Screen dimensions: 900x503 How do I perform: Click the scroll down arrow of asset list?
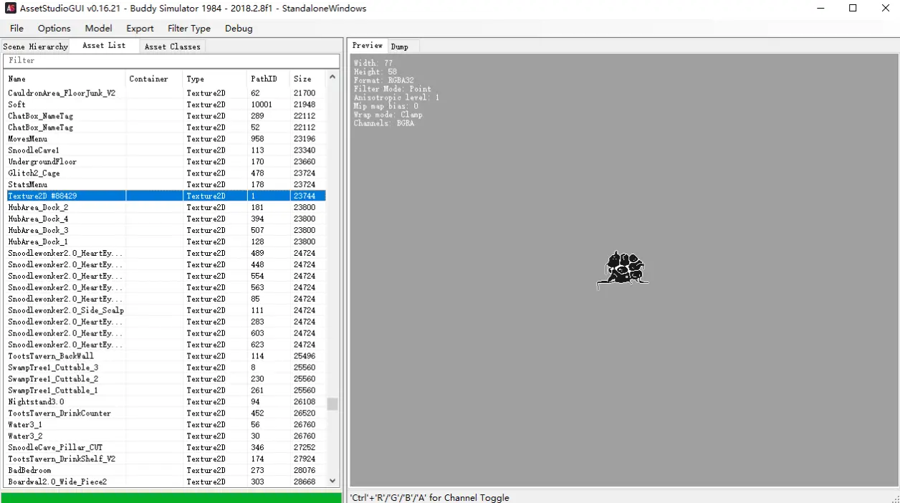tap(332, 481)
